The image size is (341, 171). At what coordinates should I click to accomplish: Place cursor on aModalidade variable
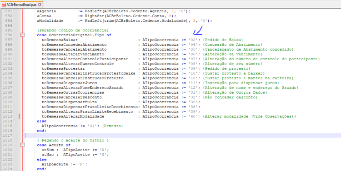[x=50, y=21]
